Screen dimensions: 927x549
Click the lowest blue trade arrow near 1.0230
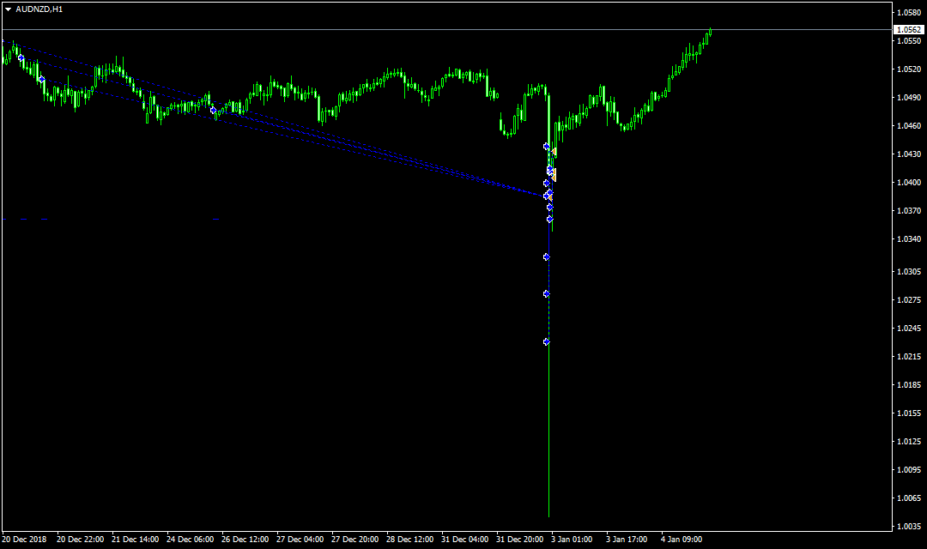coord(546,342)
